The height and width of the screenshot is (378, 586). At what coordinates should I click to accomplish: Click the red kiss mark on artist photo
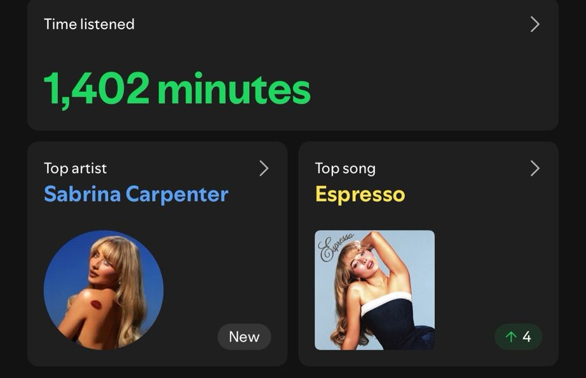(x=96, y=304)
